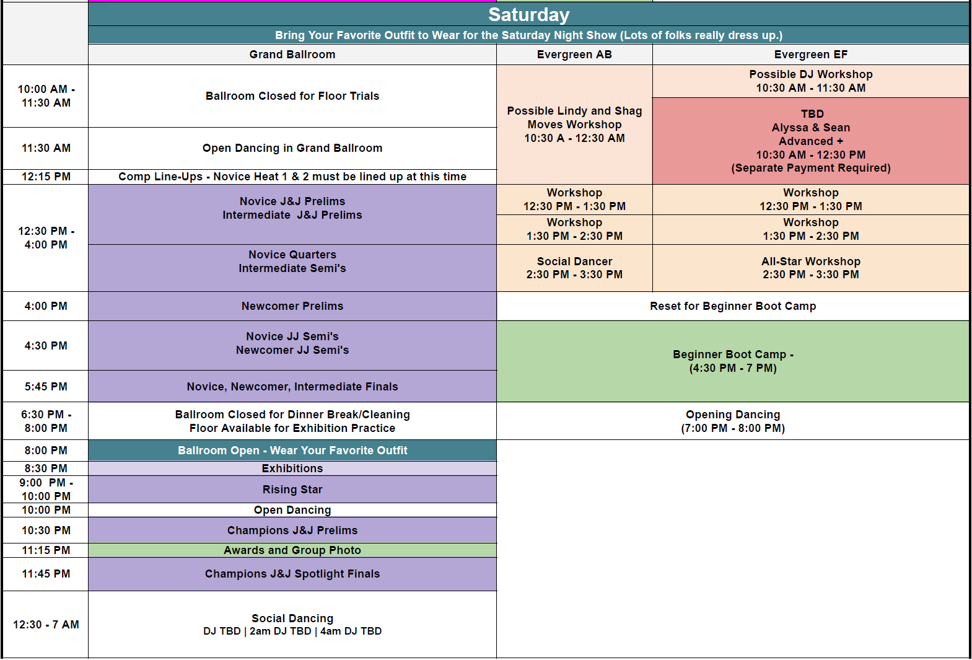Screen dimensions: 972x660
Task: Select Novice, Newcomer, Intermediate Finals cell
Action: (x=292, y=386)
